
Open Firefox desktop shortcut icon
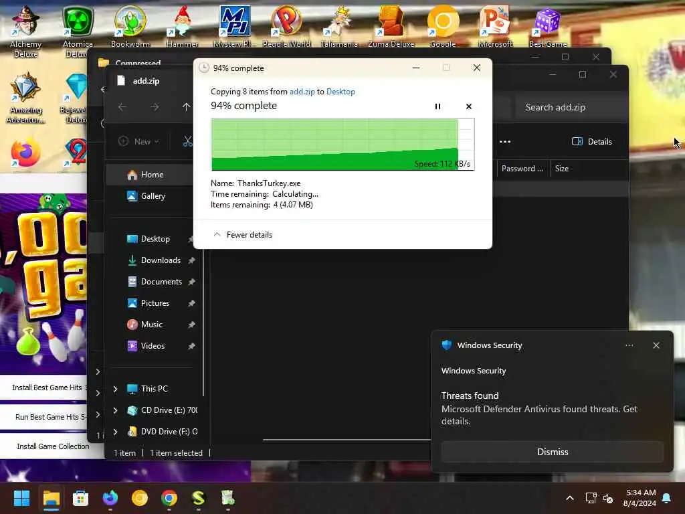(x=26, y=153)
